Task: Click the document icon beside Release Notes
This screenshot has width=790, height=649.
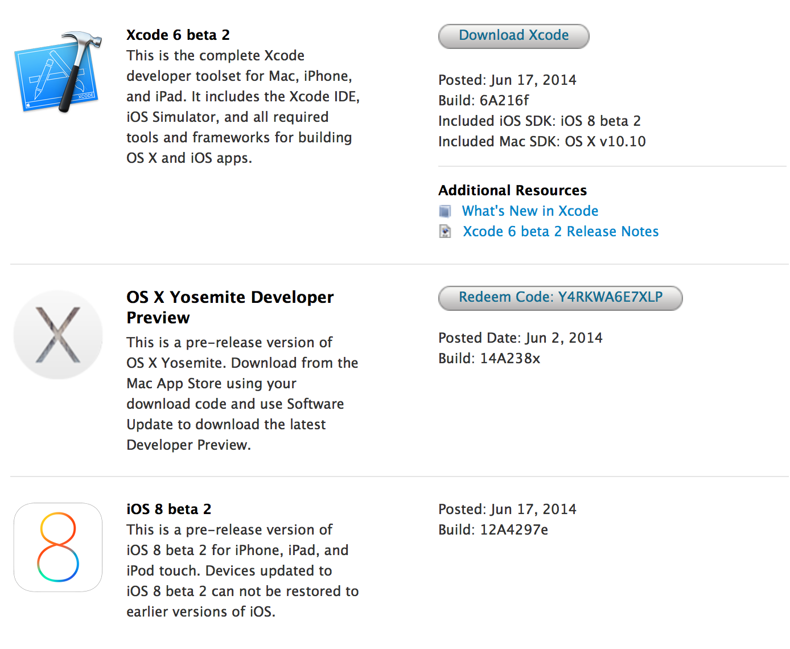Action: [x=445, y=232]
